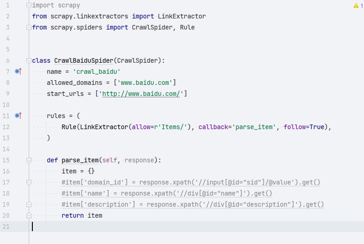The image size is (364, 244).
Task: Click the 'parse_item' callback string
Action: 255,127
